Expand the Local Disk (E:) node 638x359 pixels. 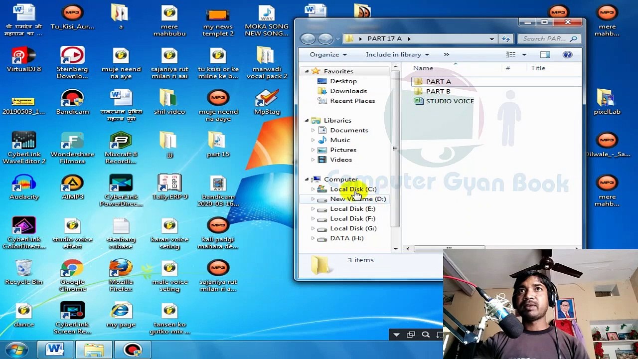pos(313,209)
